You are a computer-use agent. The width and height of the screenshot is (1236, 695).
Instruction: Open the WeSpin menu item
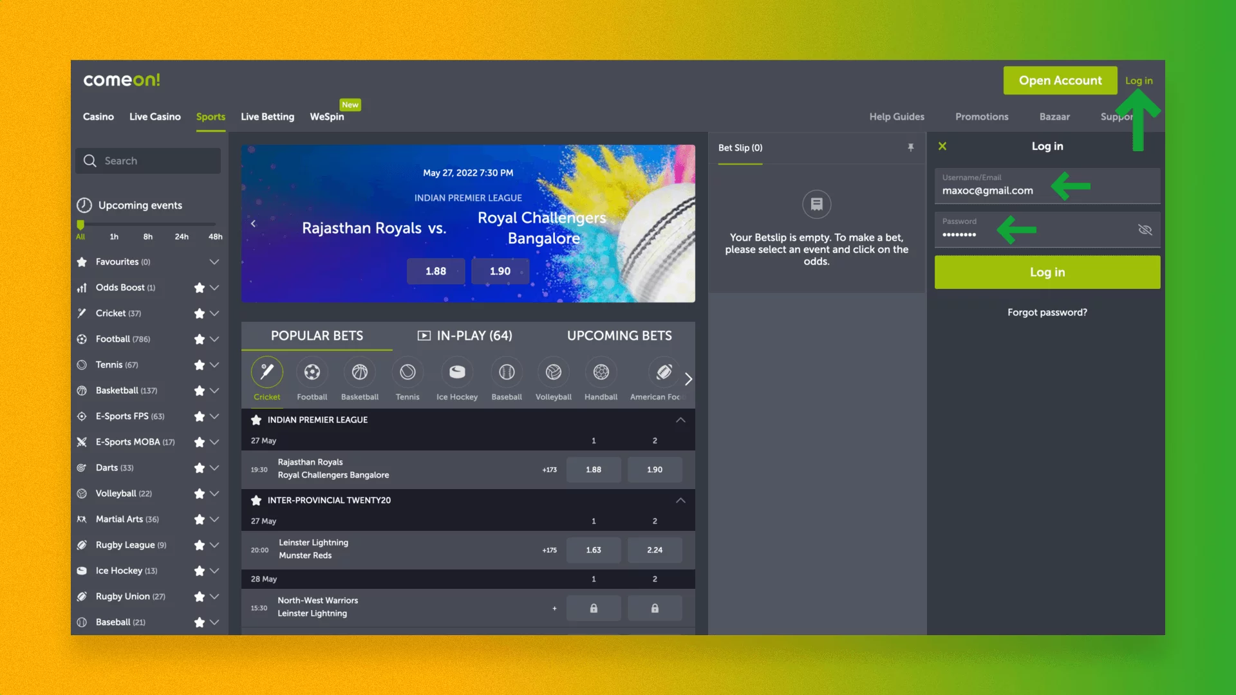pyautogui.click(x=327, y=116)
